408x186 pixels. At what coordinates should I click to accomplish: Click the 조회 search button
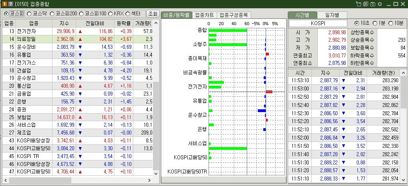153,14
